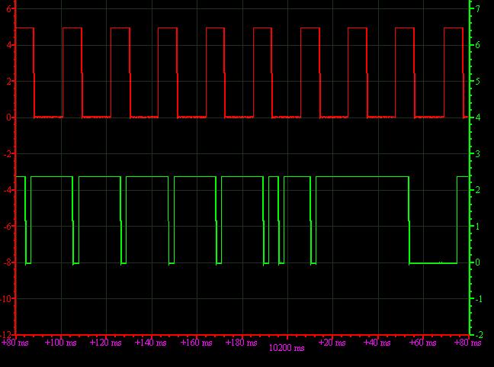This screenshot has width=494, height=367.
Task: Click the long low segment of green trace
Action: click(x=433, y=262)
